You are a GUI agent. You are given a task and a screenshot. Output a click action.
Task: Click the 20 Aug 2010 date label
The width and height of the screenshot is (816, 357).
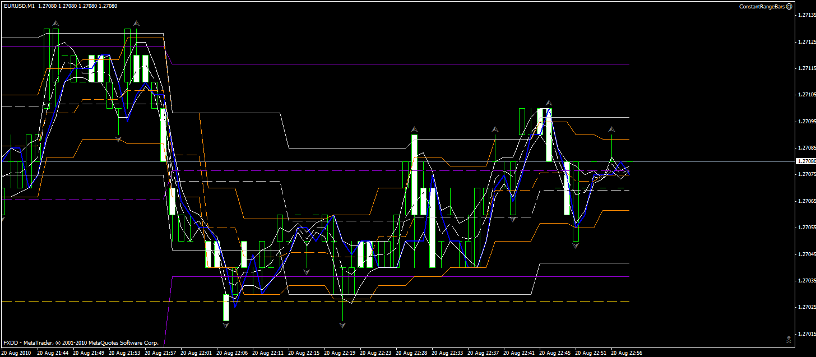(16, 353)
